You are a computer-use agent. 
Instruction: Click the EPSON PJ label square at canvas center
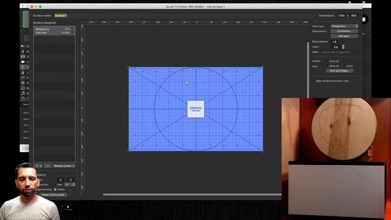pos(195,109)
